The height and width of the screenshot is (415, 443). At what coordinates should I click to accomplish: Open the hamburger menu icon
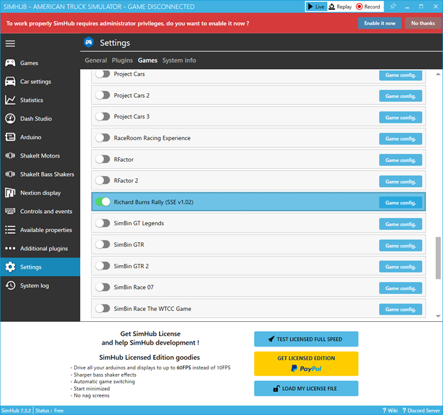click(x=10, y=44)
